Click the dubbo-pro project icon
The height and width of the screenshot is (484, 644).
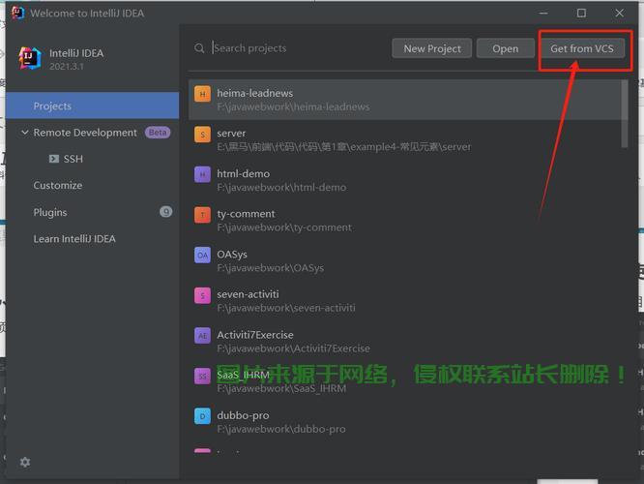click(x=202, y=416)
